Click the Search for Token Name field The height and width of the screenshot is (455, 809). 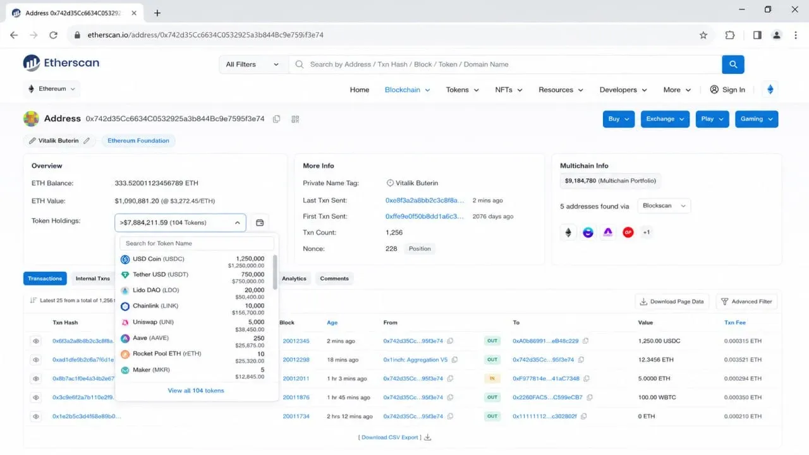tap(197, 243)
